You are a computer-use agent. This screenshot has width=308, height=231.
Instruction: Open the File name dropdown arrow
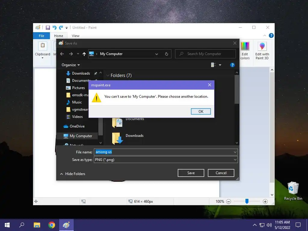[235, 152]
